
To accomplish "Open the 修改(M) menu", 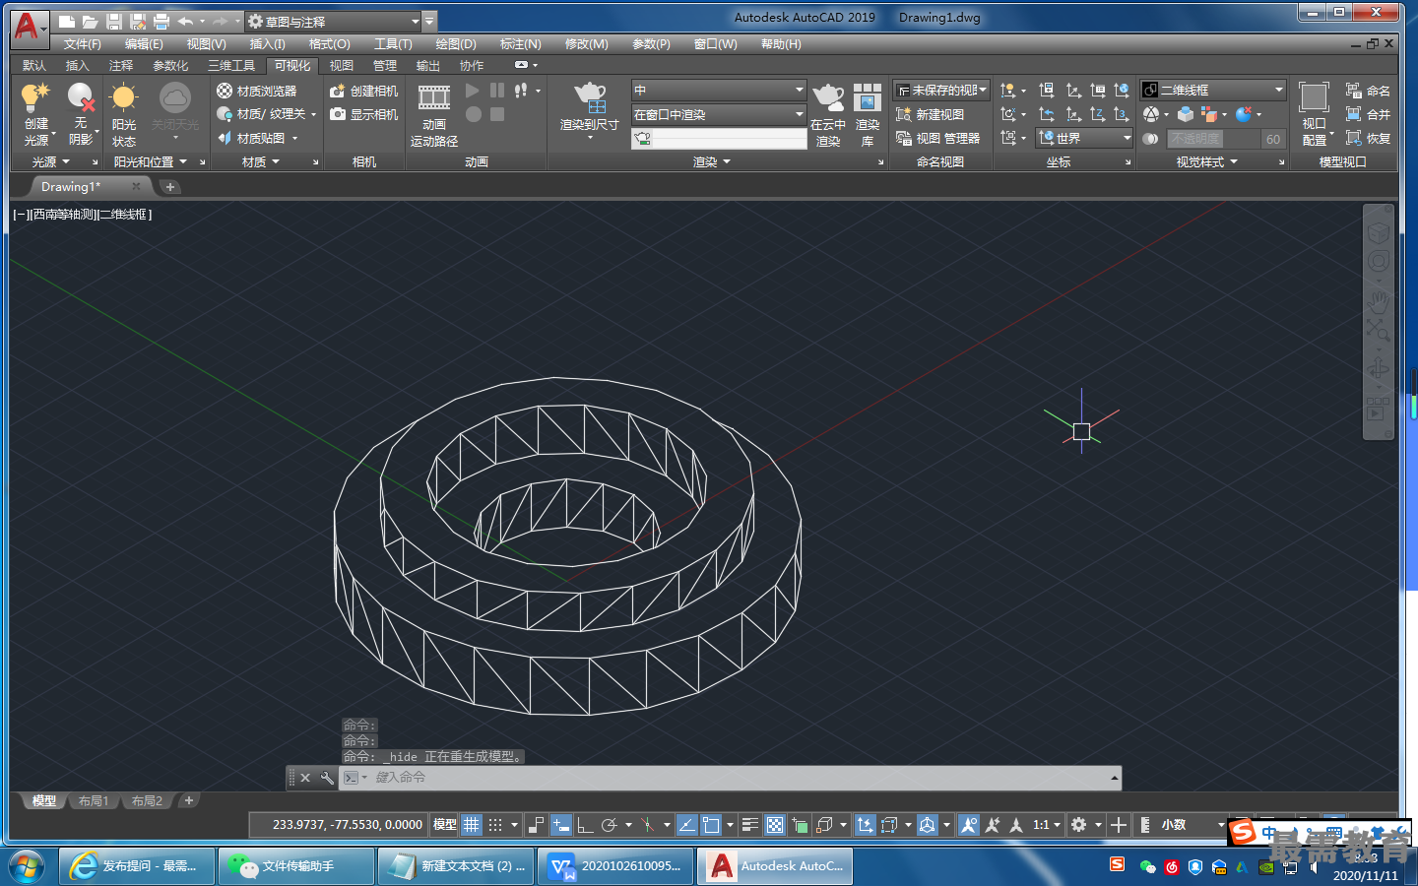I will click(x=587, y=44).
